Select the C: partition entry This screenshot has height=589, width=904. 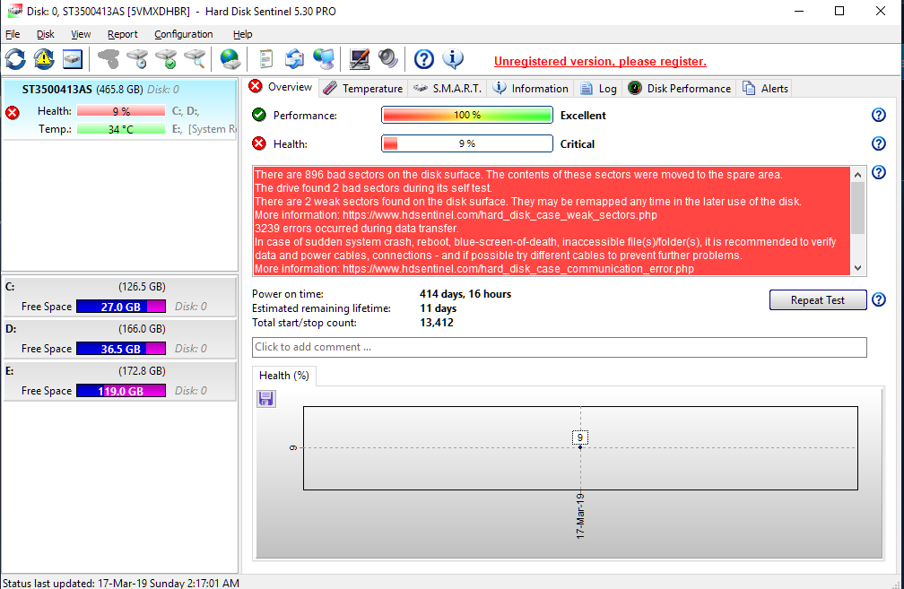tap(120, 297)
